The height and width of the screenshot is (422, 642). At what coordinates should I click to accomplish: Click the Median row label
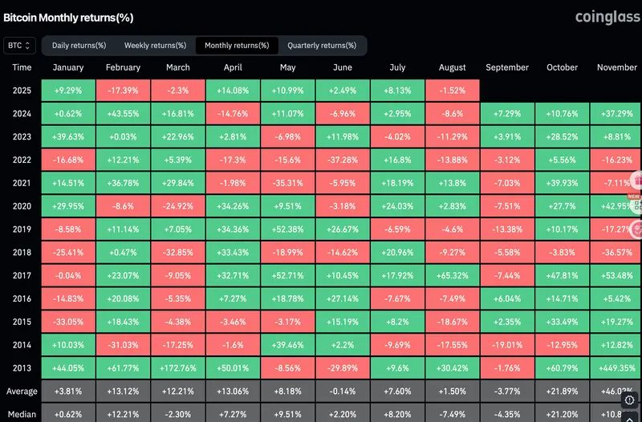(x=22, y=414)
